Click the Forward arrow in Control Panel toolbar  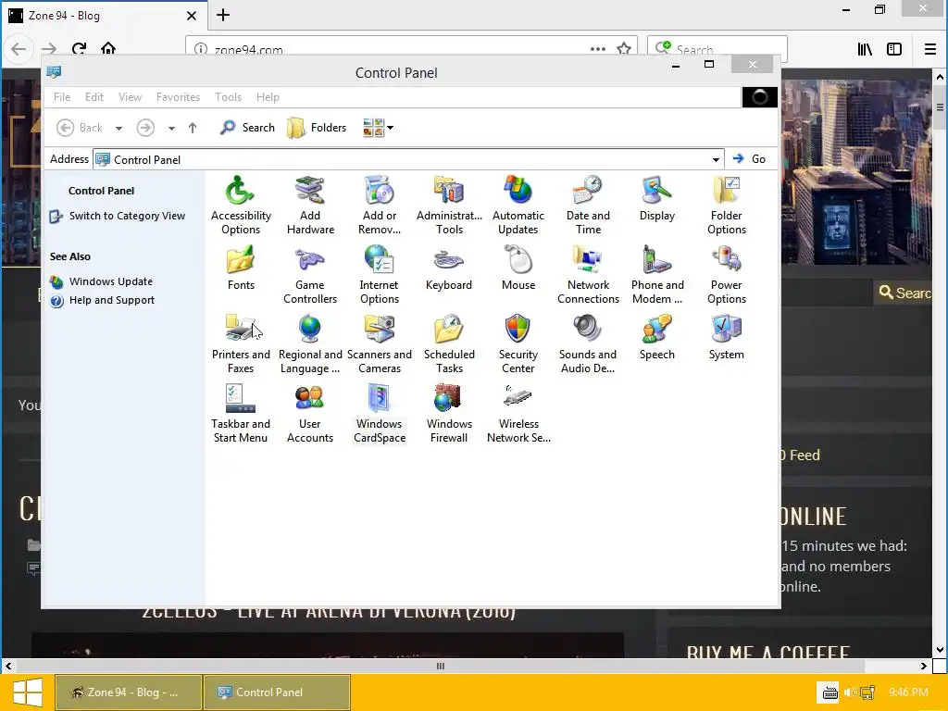pos(145,128)
